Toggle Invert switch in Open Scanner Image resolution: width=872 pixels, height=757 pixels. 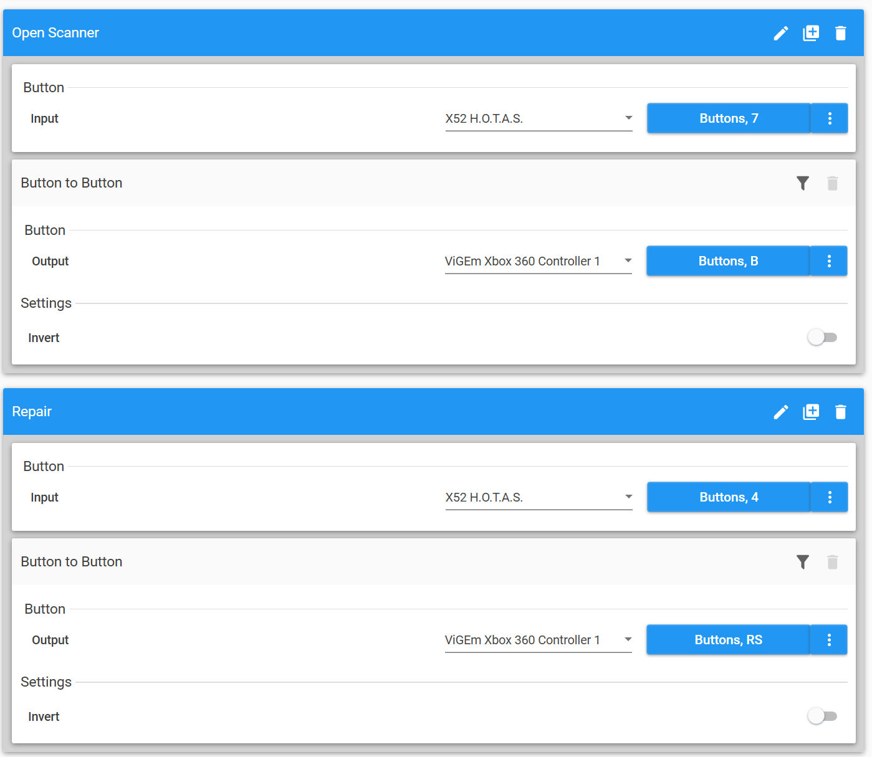tap(822, 338)
